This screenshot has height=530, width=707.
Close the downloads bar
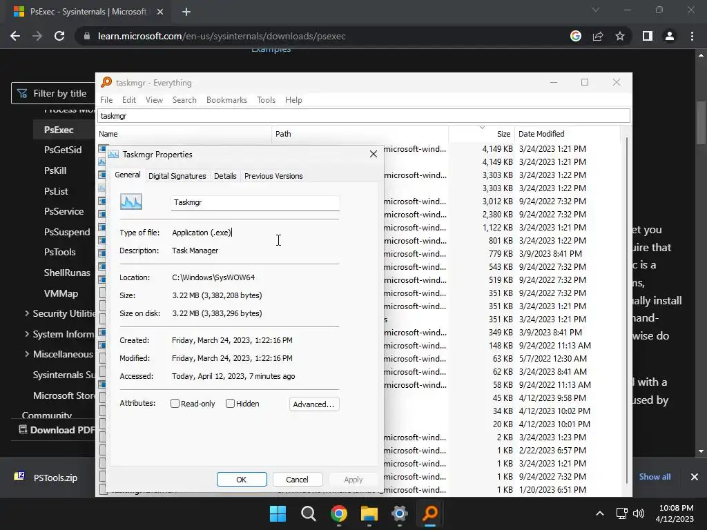695,477
